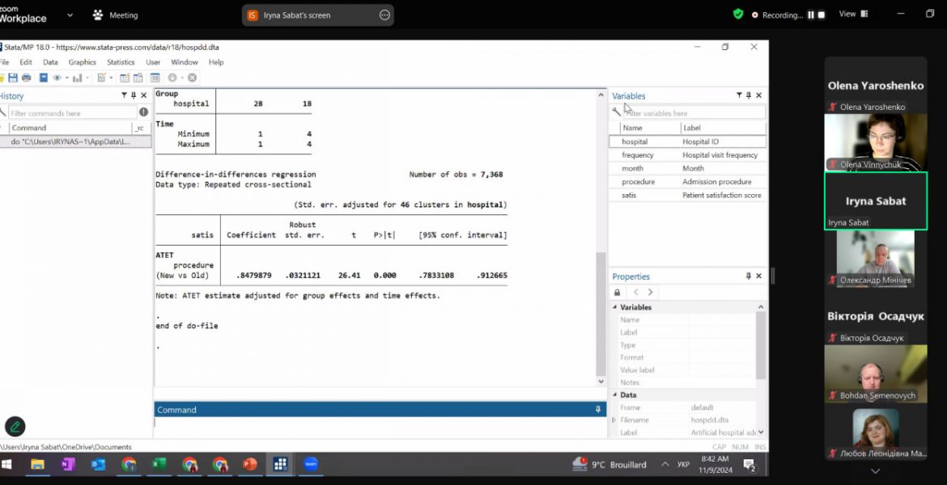Image resolution: width=947 pixels, height=485 pixels.
Task: Close the Properties panel
Action: pyautogui.click(x=759, y=276)
